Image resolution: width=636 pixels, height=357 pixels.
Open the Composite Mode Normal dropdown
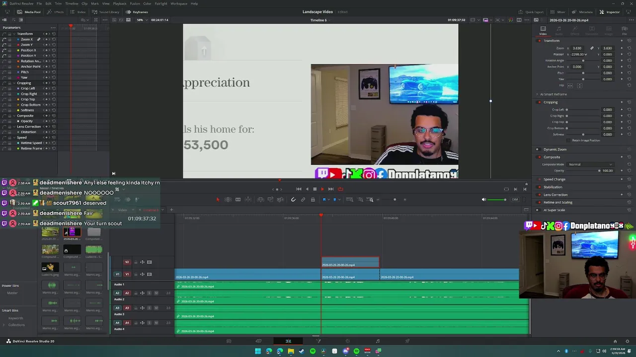[x=591, y=164]
